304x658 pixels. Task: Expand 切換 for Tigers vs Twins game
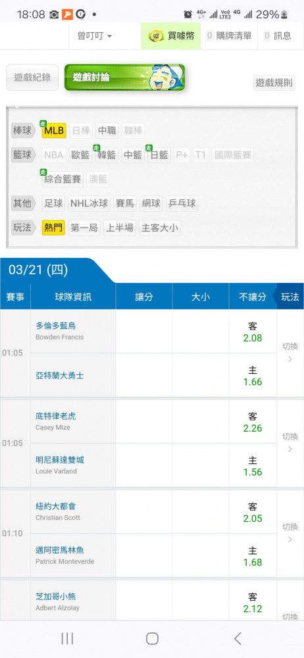[290, 443]
